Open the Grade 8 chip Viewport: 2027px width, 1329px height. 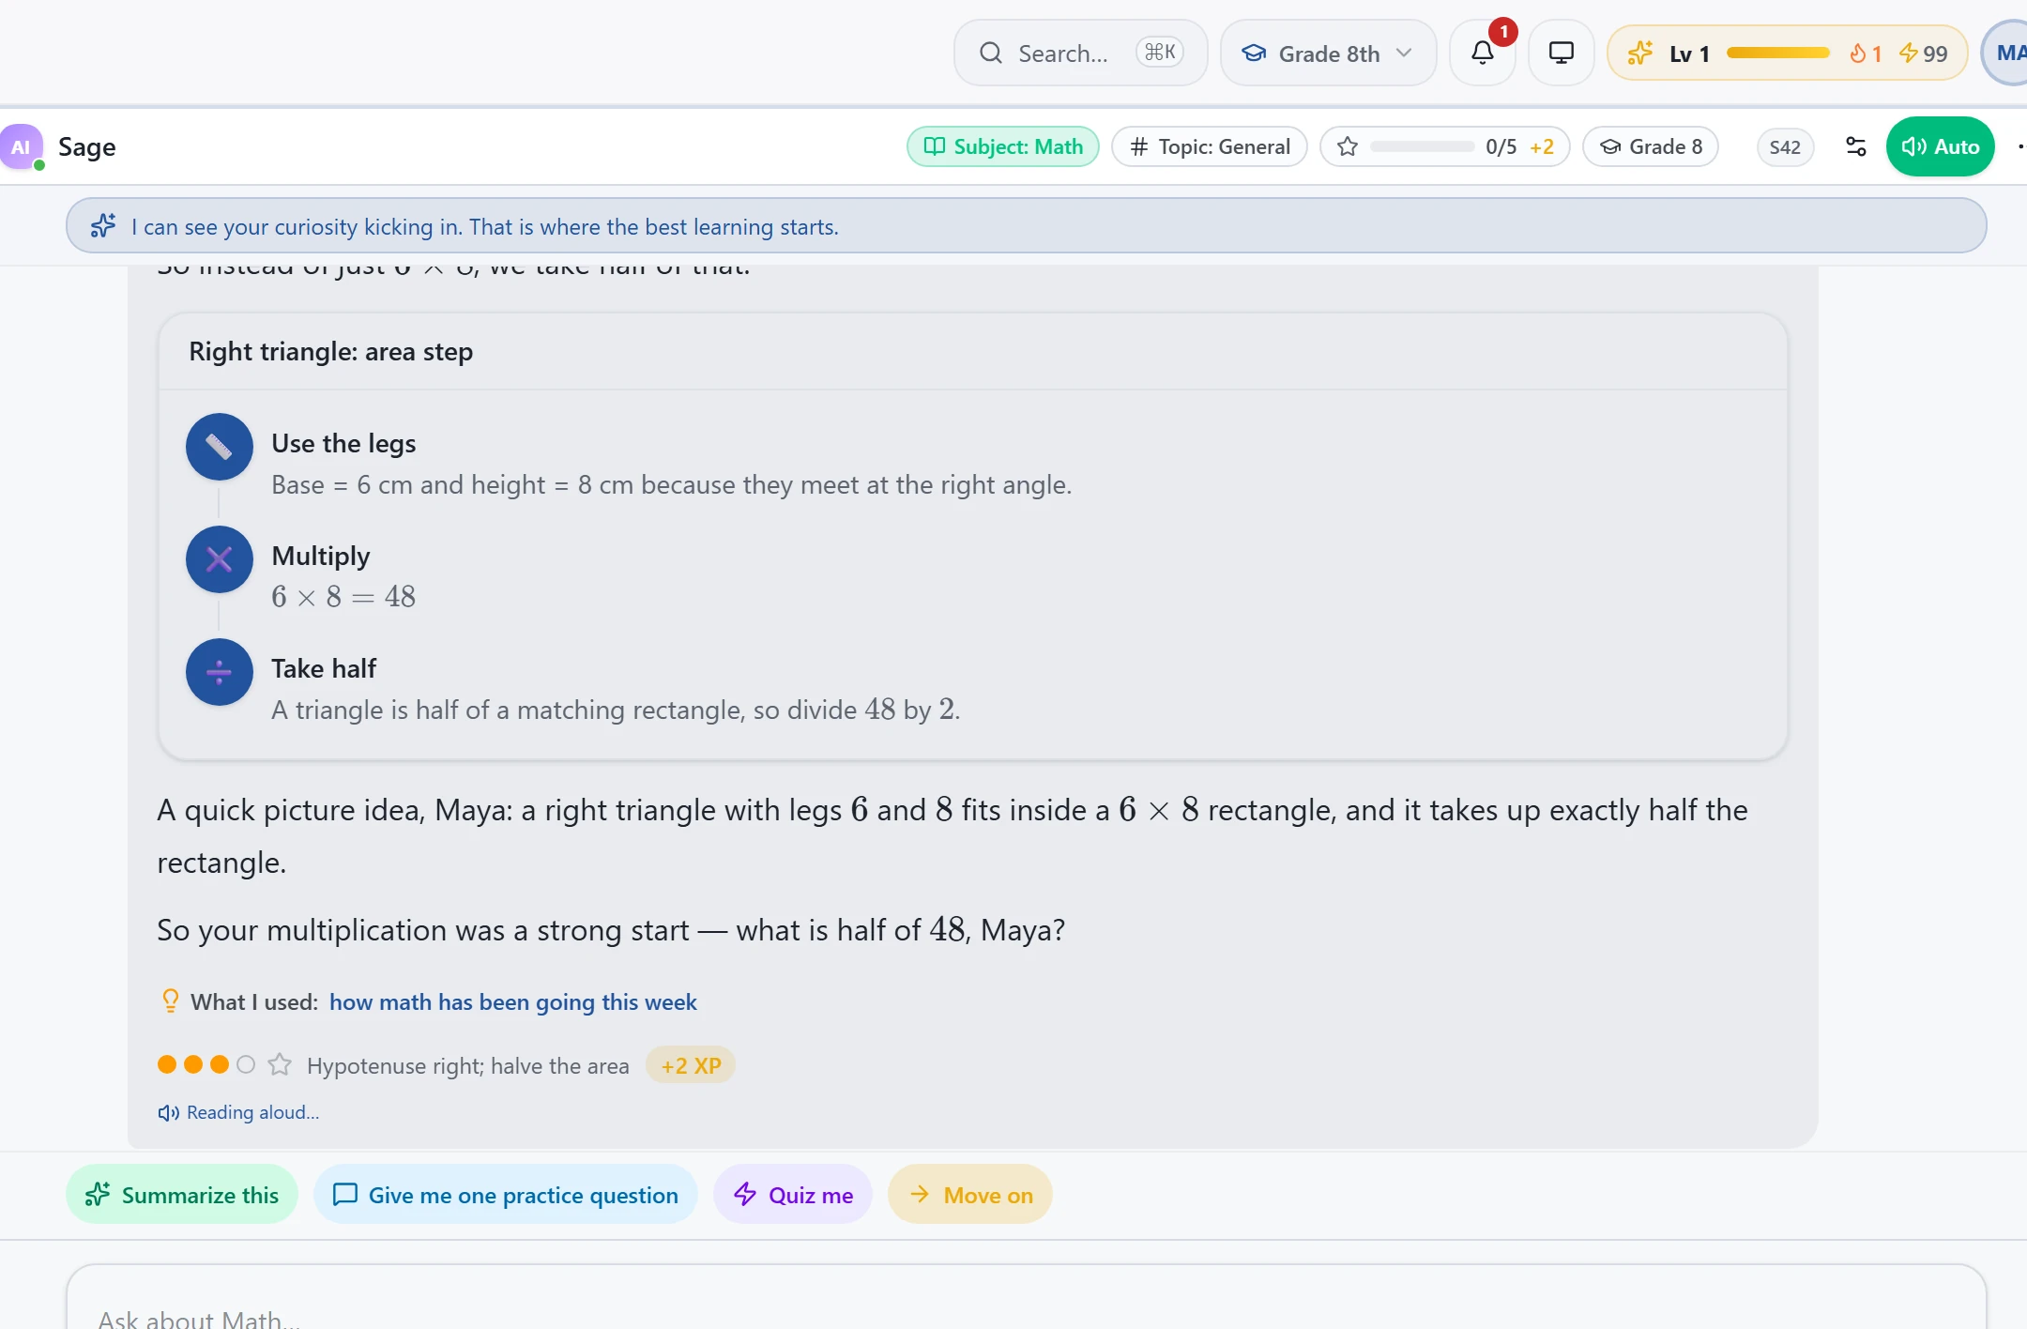tap(1651, 146)
